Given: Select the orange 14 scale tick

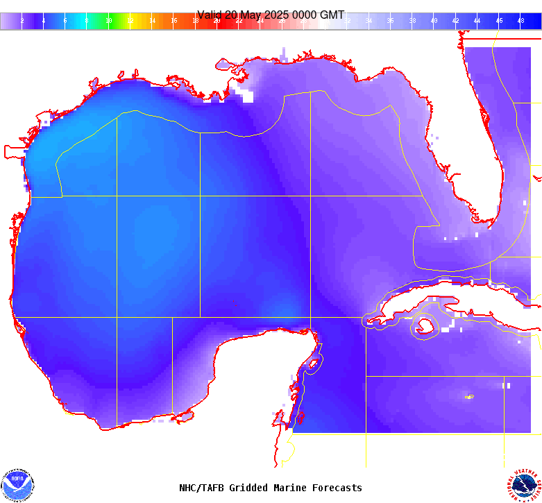Looking at the screenshot, I should click(x=152, y=21).
